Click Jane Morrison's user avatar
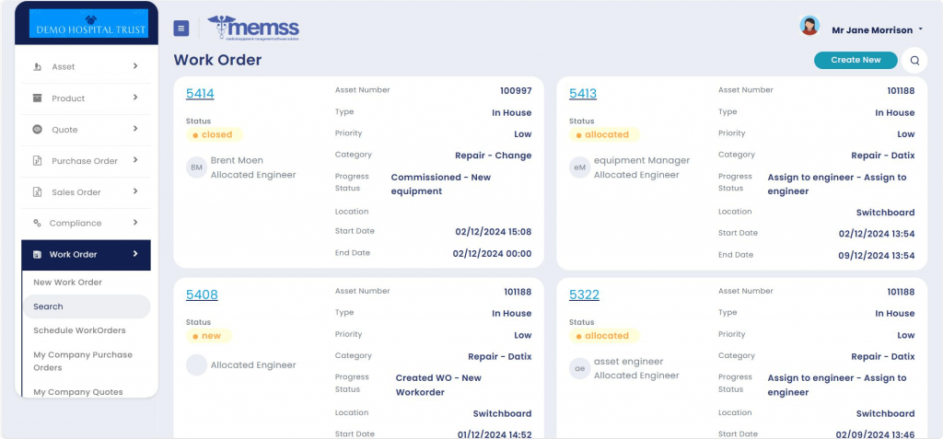 [x=809, y=26]
